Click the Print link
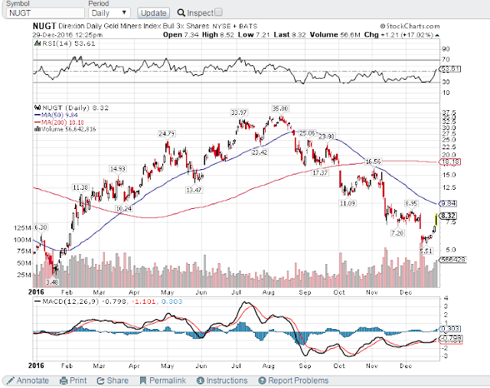Viewport: 490px width, 388px height. [x=78, y=380]
